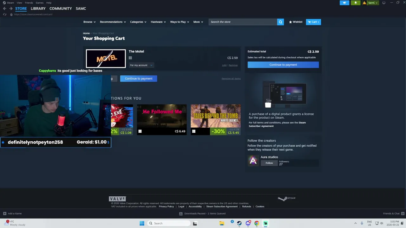Open Refunds footer link
The image size is (406, 228).
[x=246, y=206]
